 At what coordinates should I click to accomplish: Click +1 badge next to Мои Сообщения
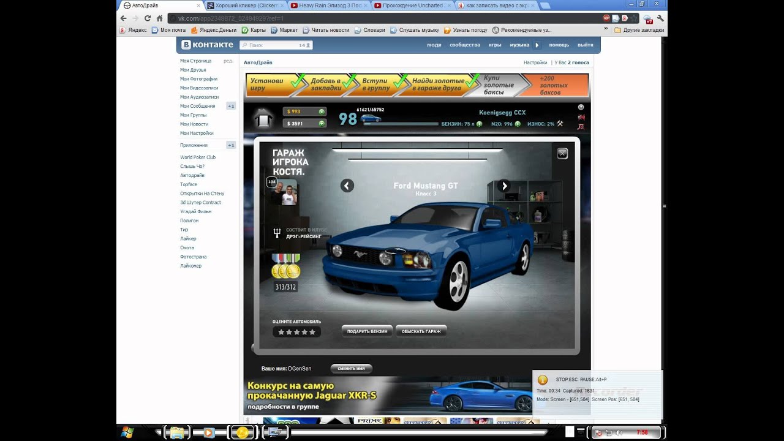click(231, 106)
